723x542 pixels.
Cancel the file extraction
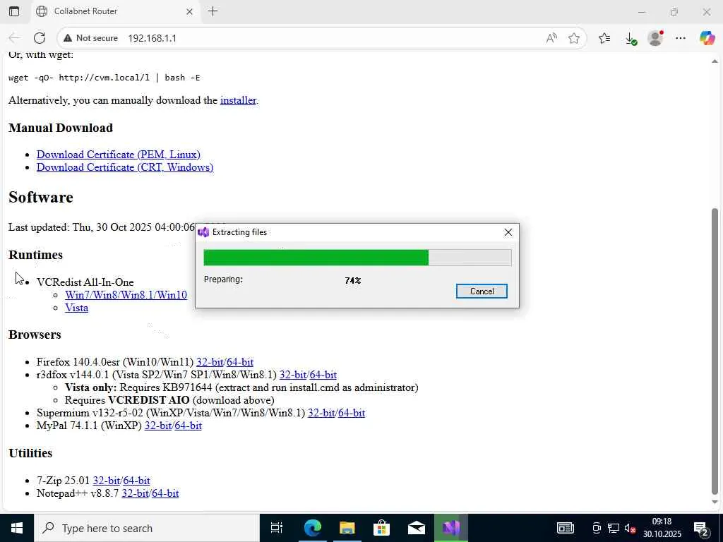(x=482, y=291)
